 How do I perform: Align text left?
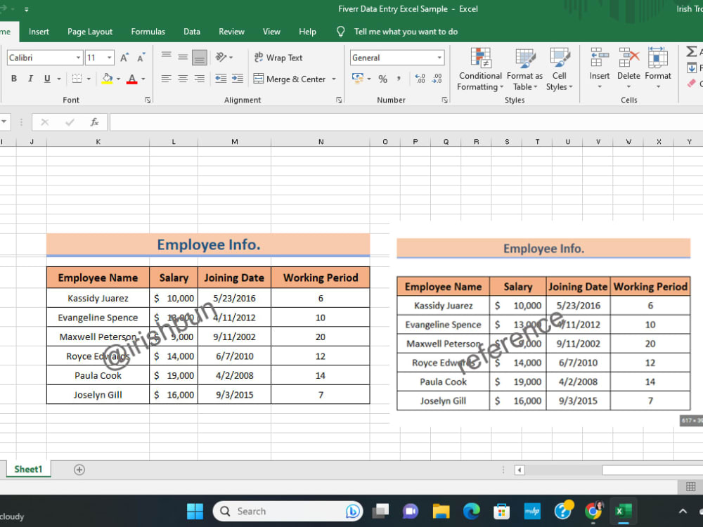tap(167, 79)
